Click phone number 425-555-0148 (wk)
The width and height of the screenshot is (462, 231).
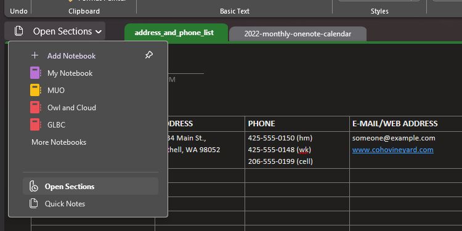(x=280, y=150)
